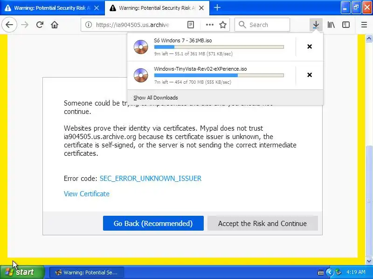373x279 pixels.
Task: Click Go Back (Recommended) button
Action: [153, 223]
